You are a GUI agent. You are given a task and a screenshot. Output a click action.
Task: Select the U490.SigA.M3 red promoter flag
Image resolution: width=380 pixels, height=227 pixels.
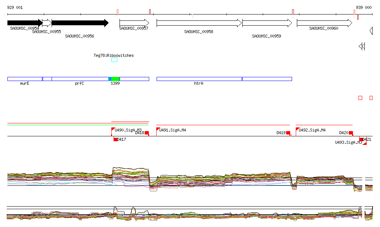point(113,129)
